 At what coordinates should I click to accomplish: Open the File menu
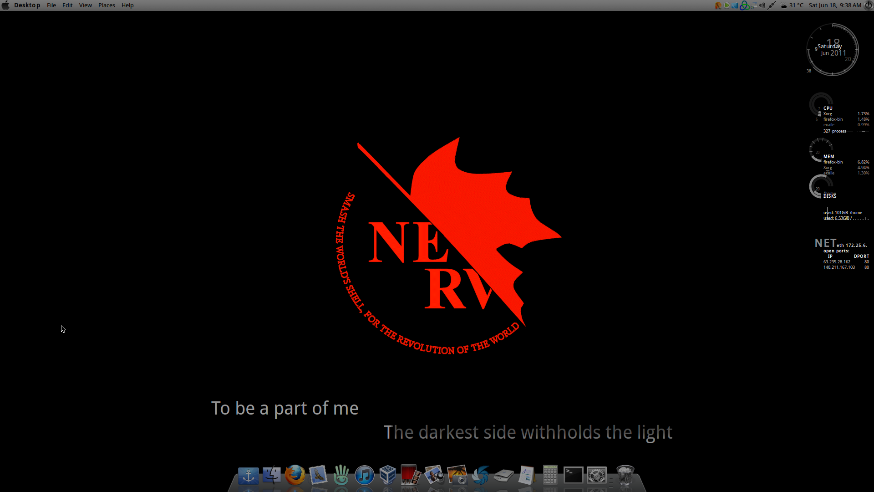coord(51,5)
